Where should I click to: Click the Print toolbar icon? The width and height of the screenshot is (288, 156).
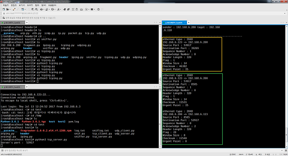tap(41, 9)
